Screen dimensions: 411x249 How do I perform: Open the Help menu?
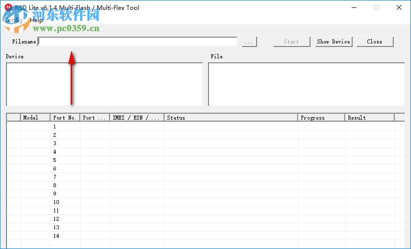[x=36, y=20]
